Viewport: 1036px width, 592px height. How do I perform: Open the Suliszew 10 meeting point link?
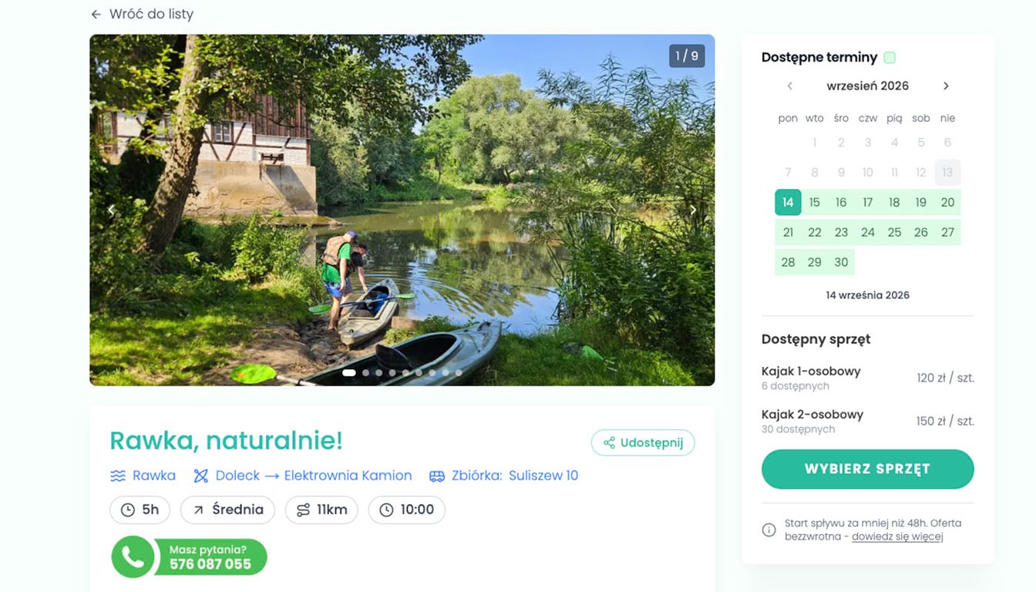click(543, 476)
